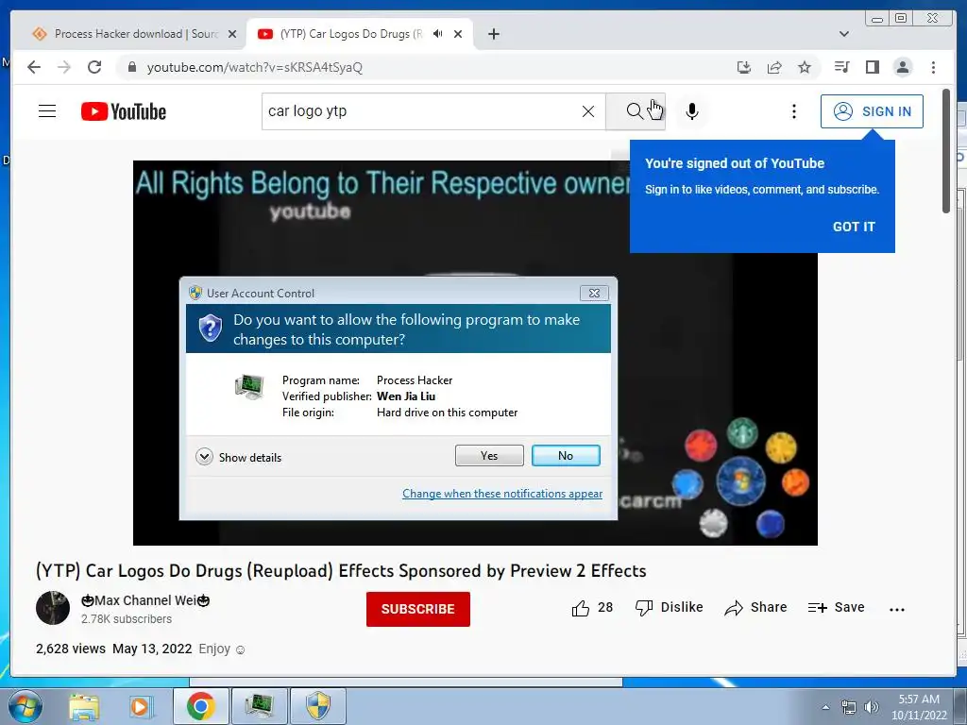Open the volume speaker tray icon
The image size is (967, 725).
click(x=872, y=707)
